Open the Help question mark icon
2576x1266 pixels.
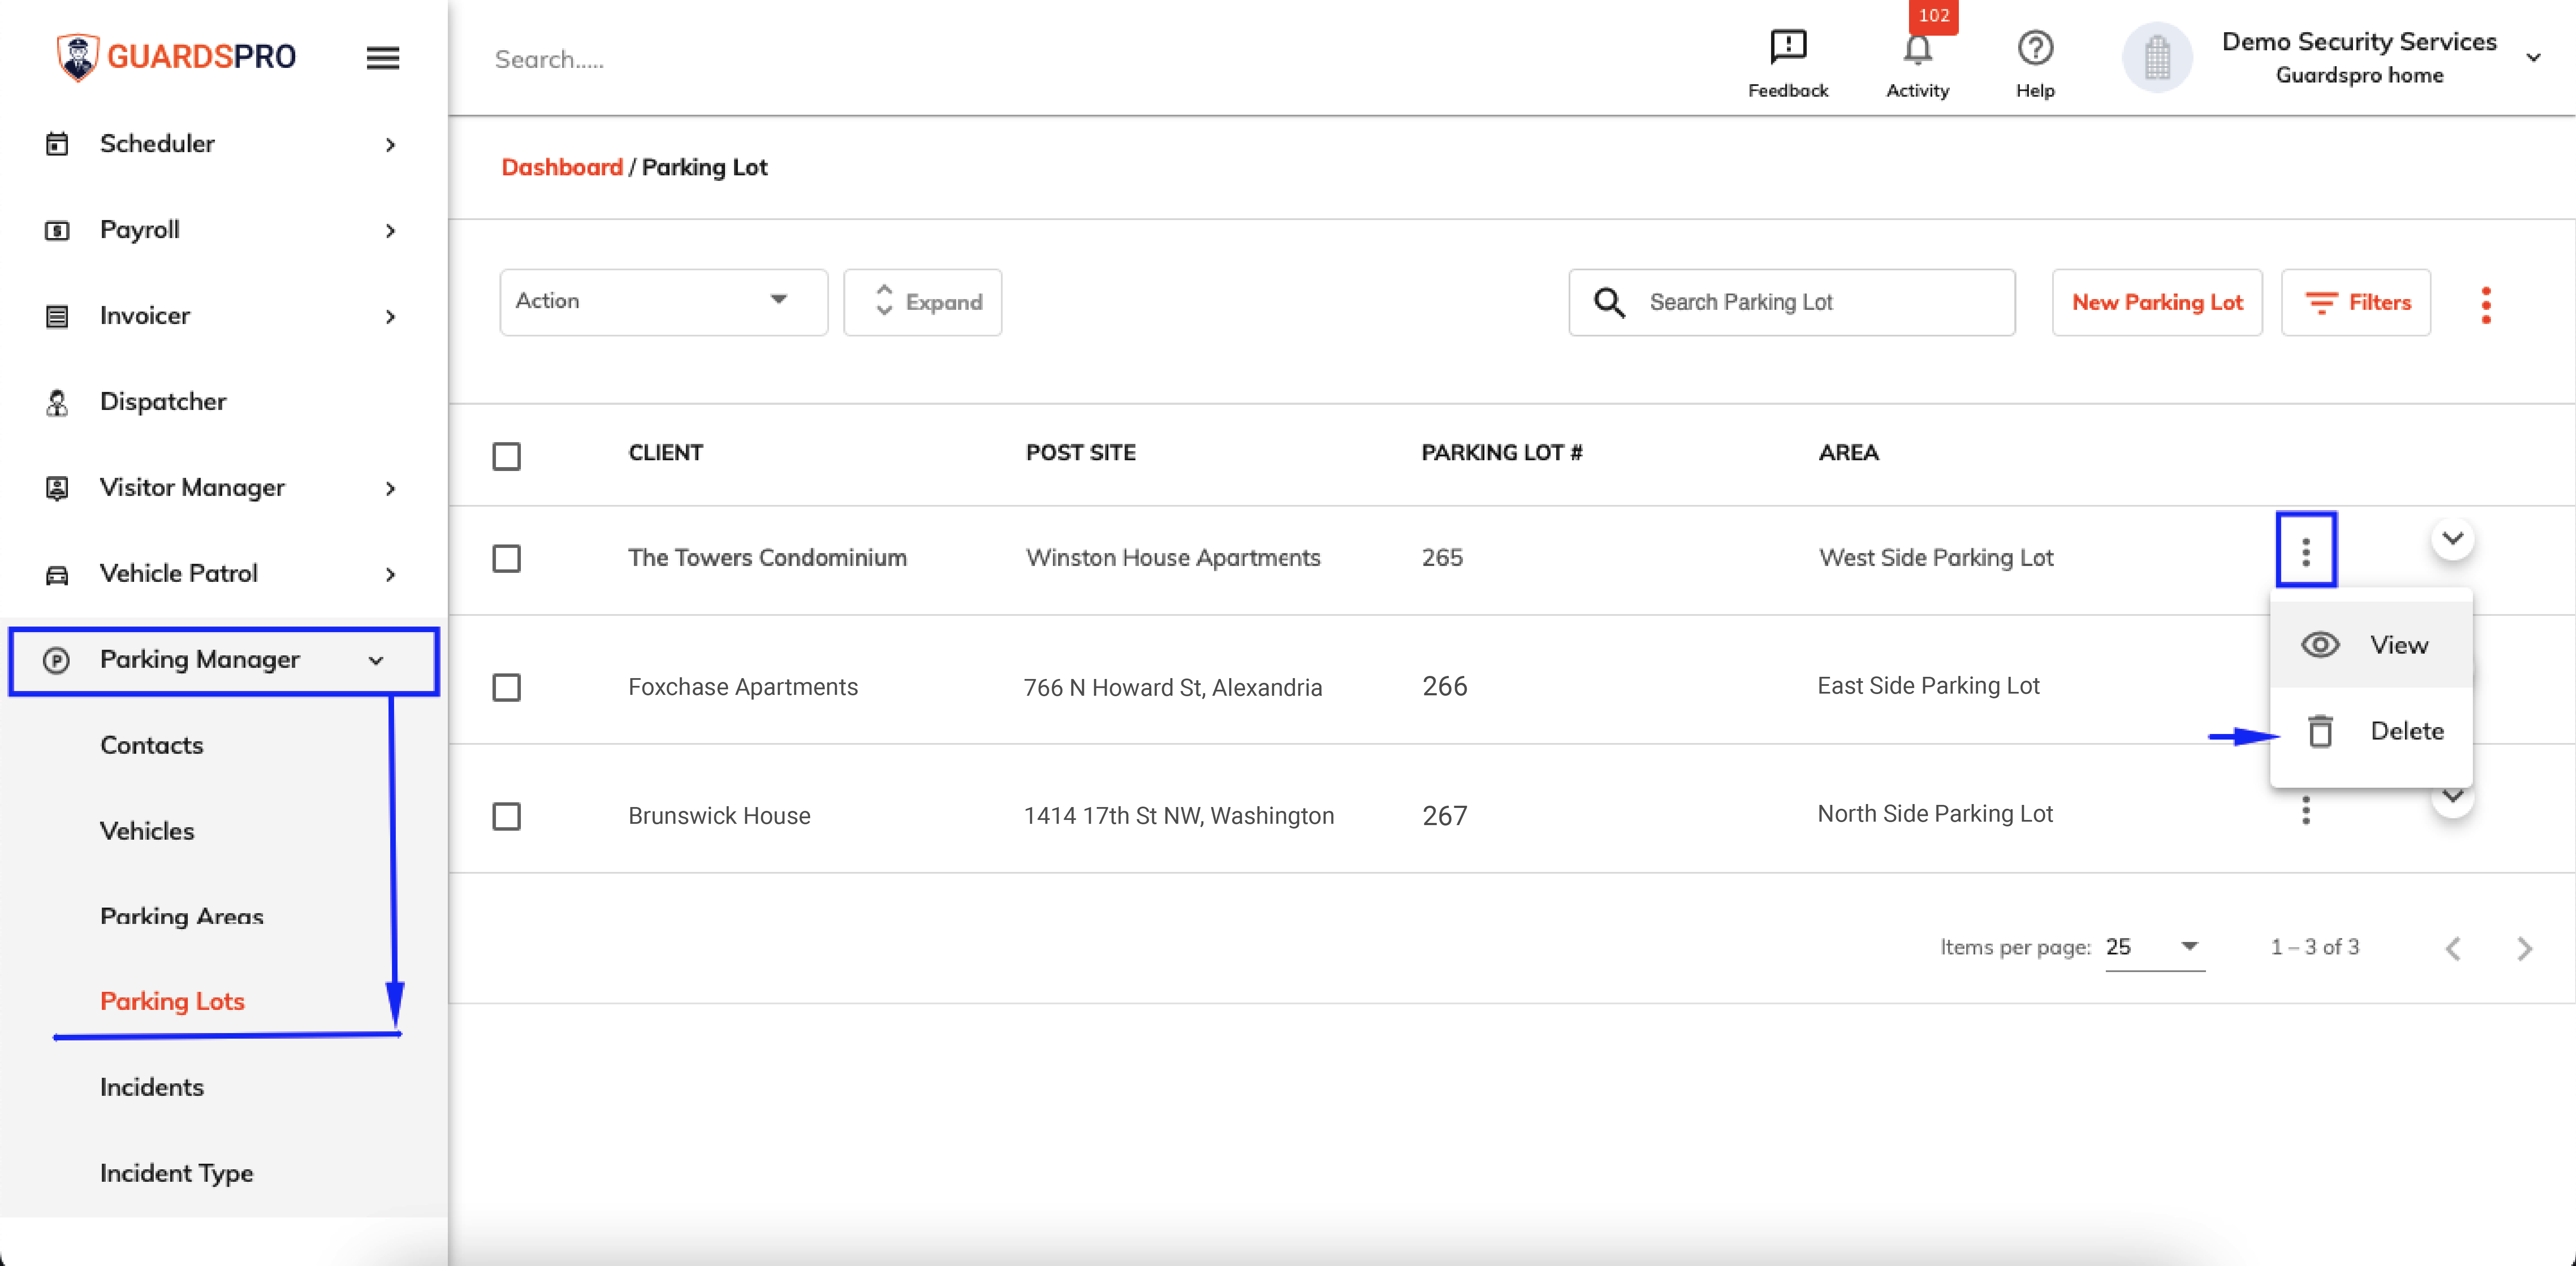pyautogui.click(x=2035, y=47)
